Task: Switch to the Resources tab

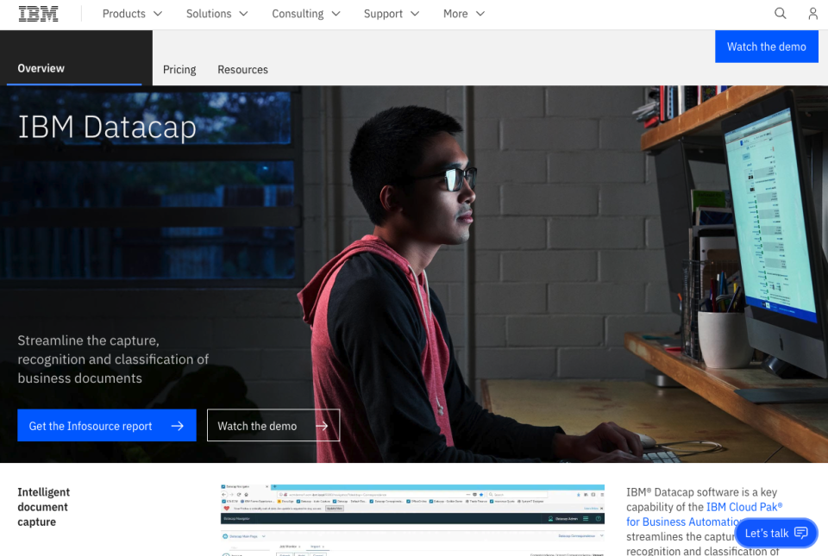Action: [242, 70]
